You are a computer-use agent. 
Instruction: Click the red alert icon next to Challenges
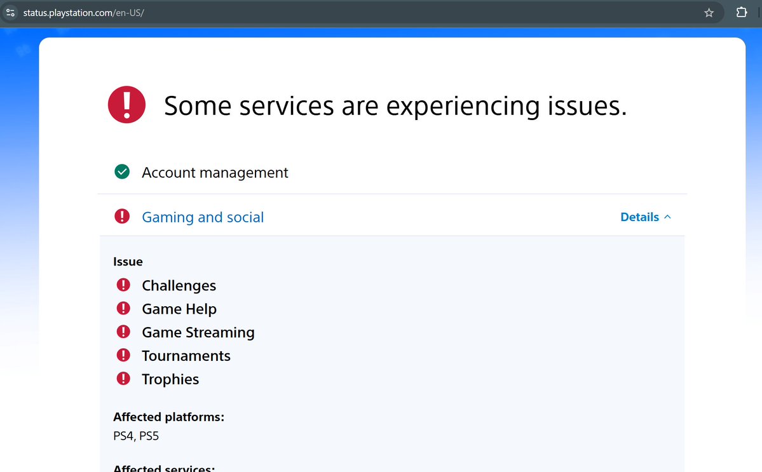(123, 285)
